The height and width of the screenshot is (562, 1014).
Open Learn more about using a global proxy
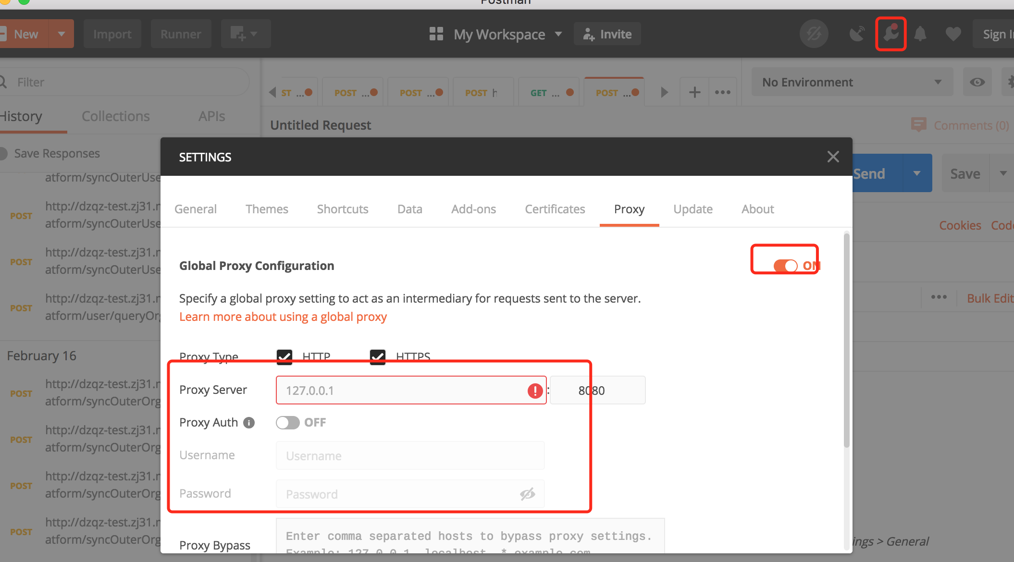[x=283, y=317]
